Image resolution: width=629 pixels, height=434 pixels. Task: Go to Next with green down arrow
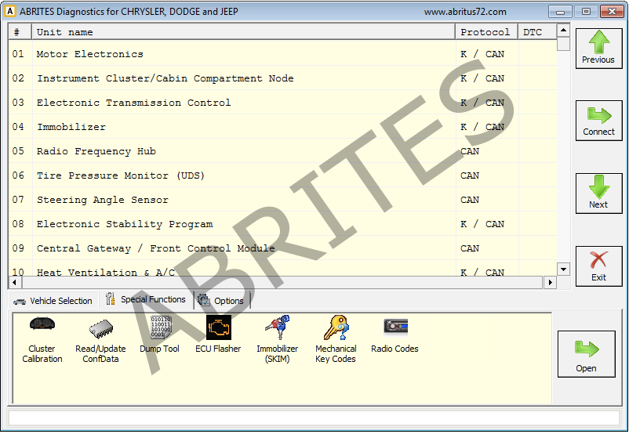tap(599, 193)
